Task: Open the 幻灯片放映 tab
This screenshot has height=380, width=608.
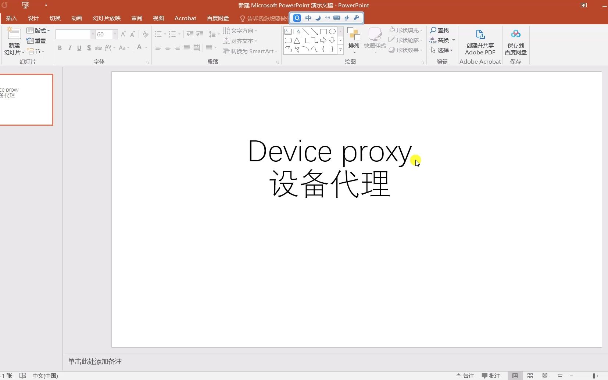Action: (107, 18)
